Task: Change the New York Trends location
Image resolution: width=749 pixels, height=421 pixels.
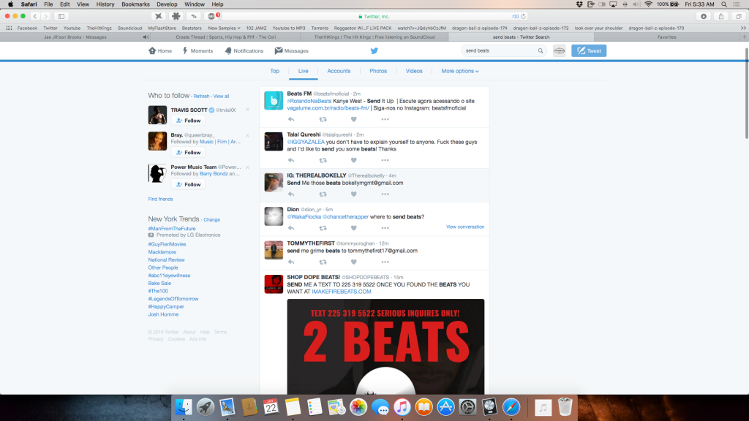Action: tap(211, 219)
